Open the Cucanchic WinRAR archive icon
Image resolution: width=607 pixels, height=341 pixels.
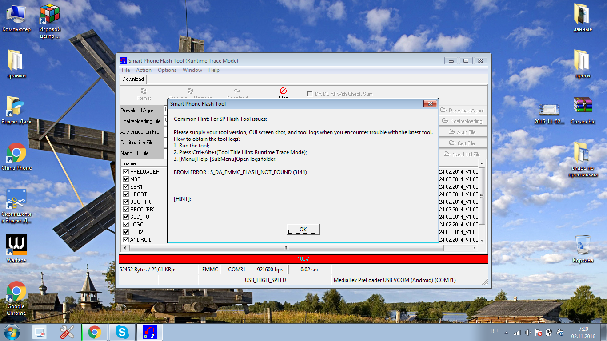(x=583, y=107)
